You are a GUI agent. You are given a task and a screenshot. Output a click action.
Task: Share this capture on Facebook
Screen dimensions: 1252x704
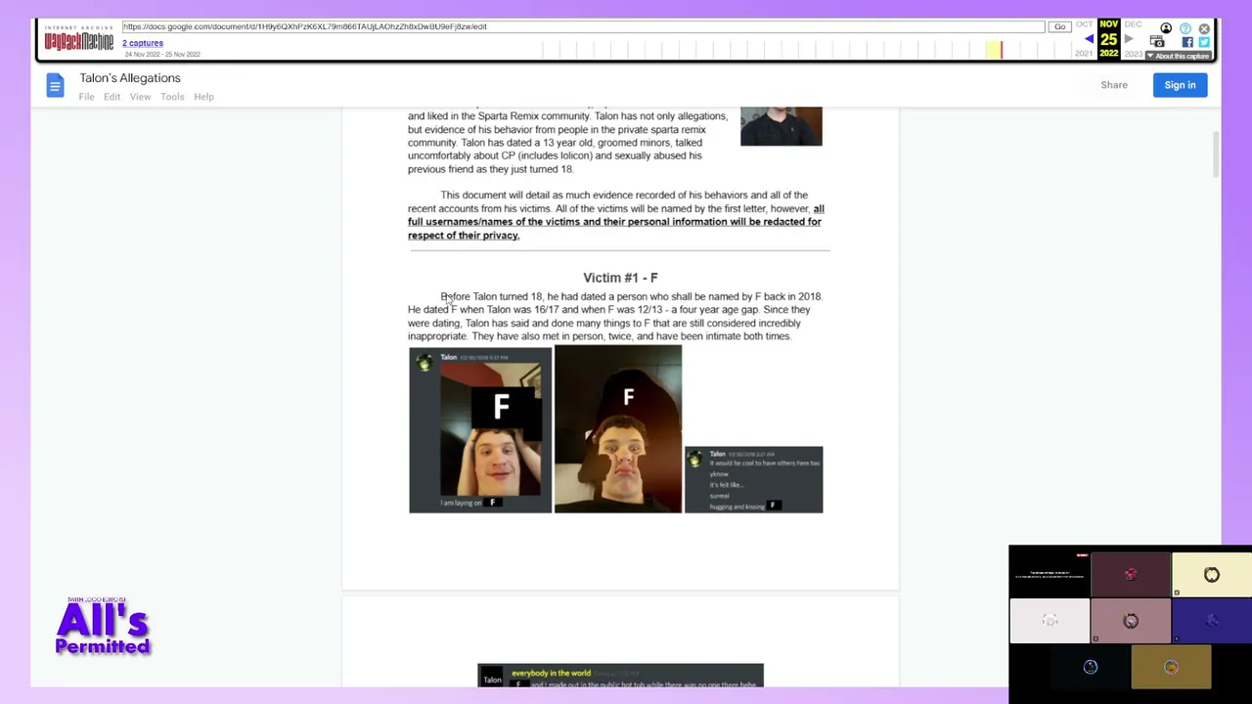point(1187,42)
